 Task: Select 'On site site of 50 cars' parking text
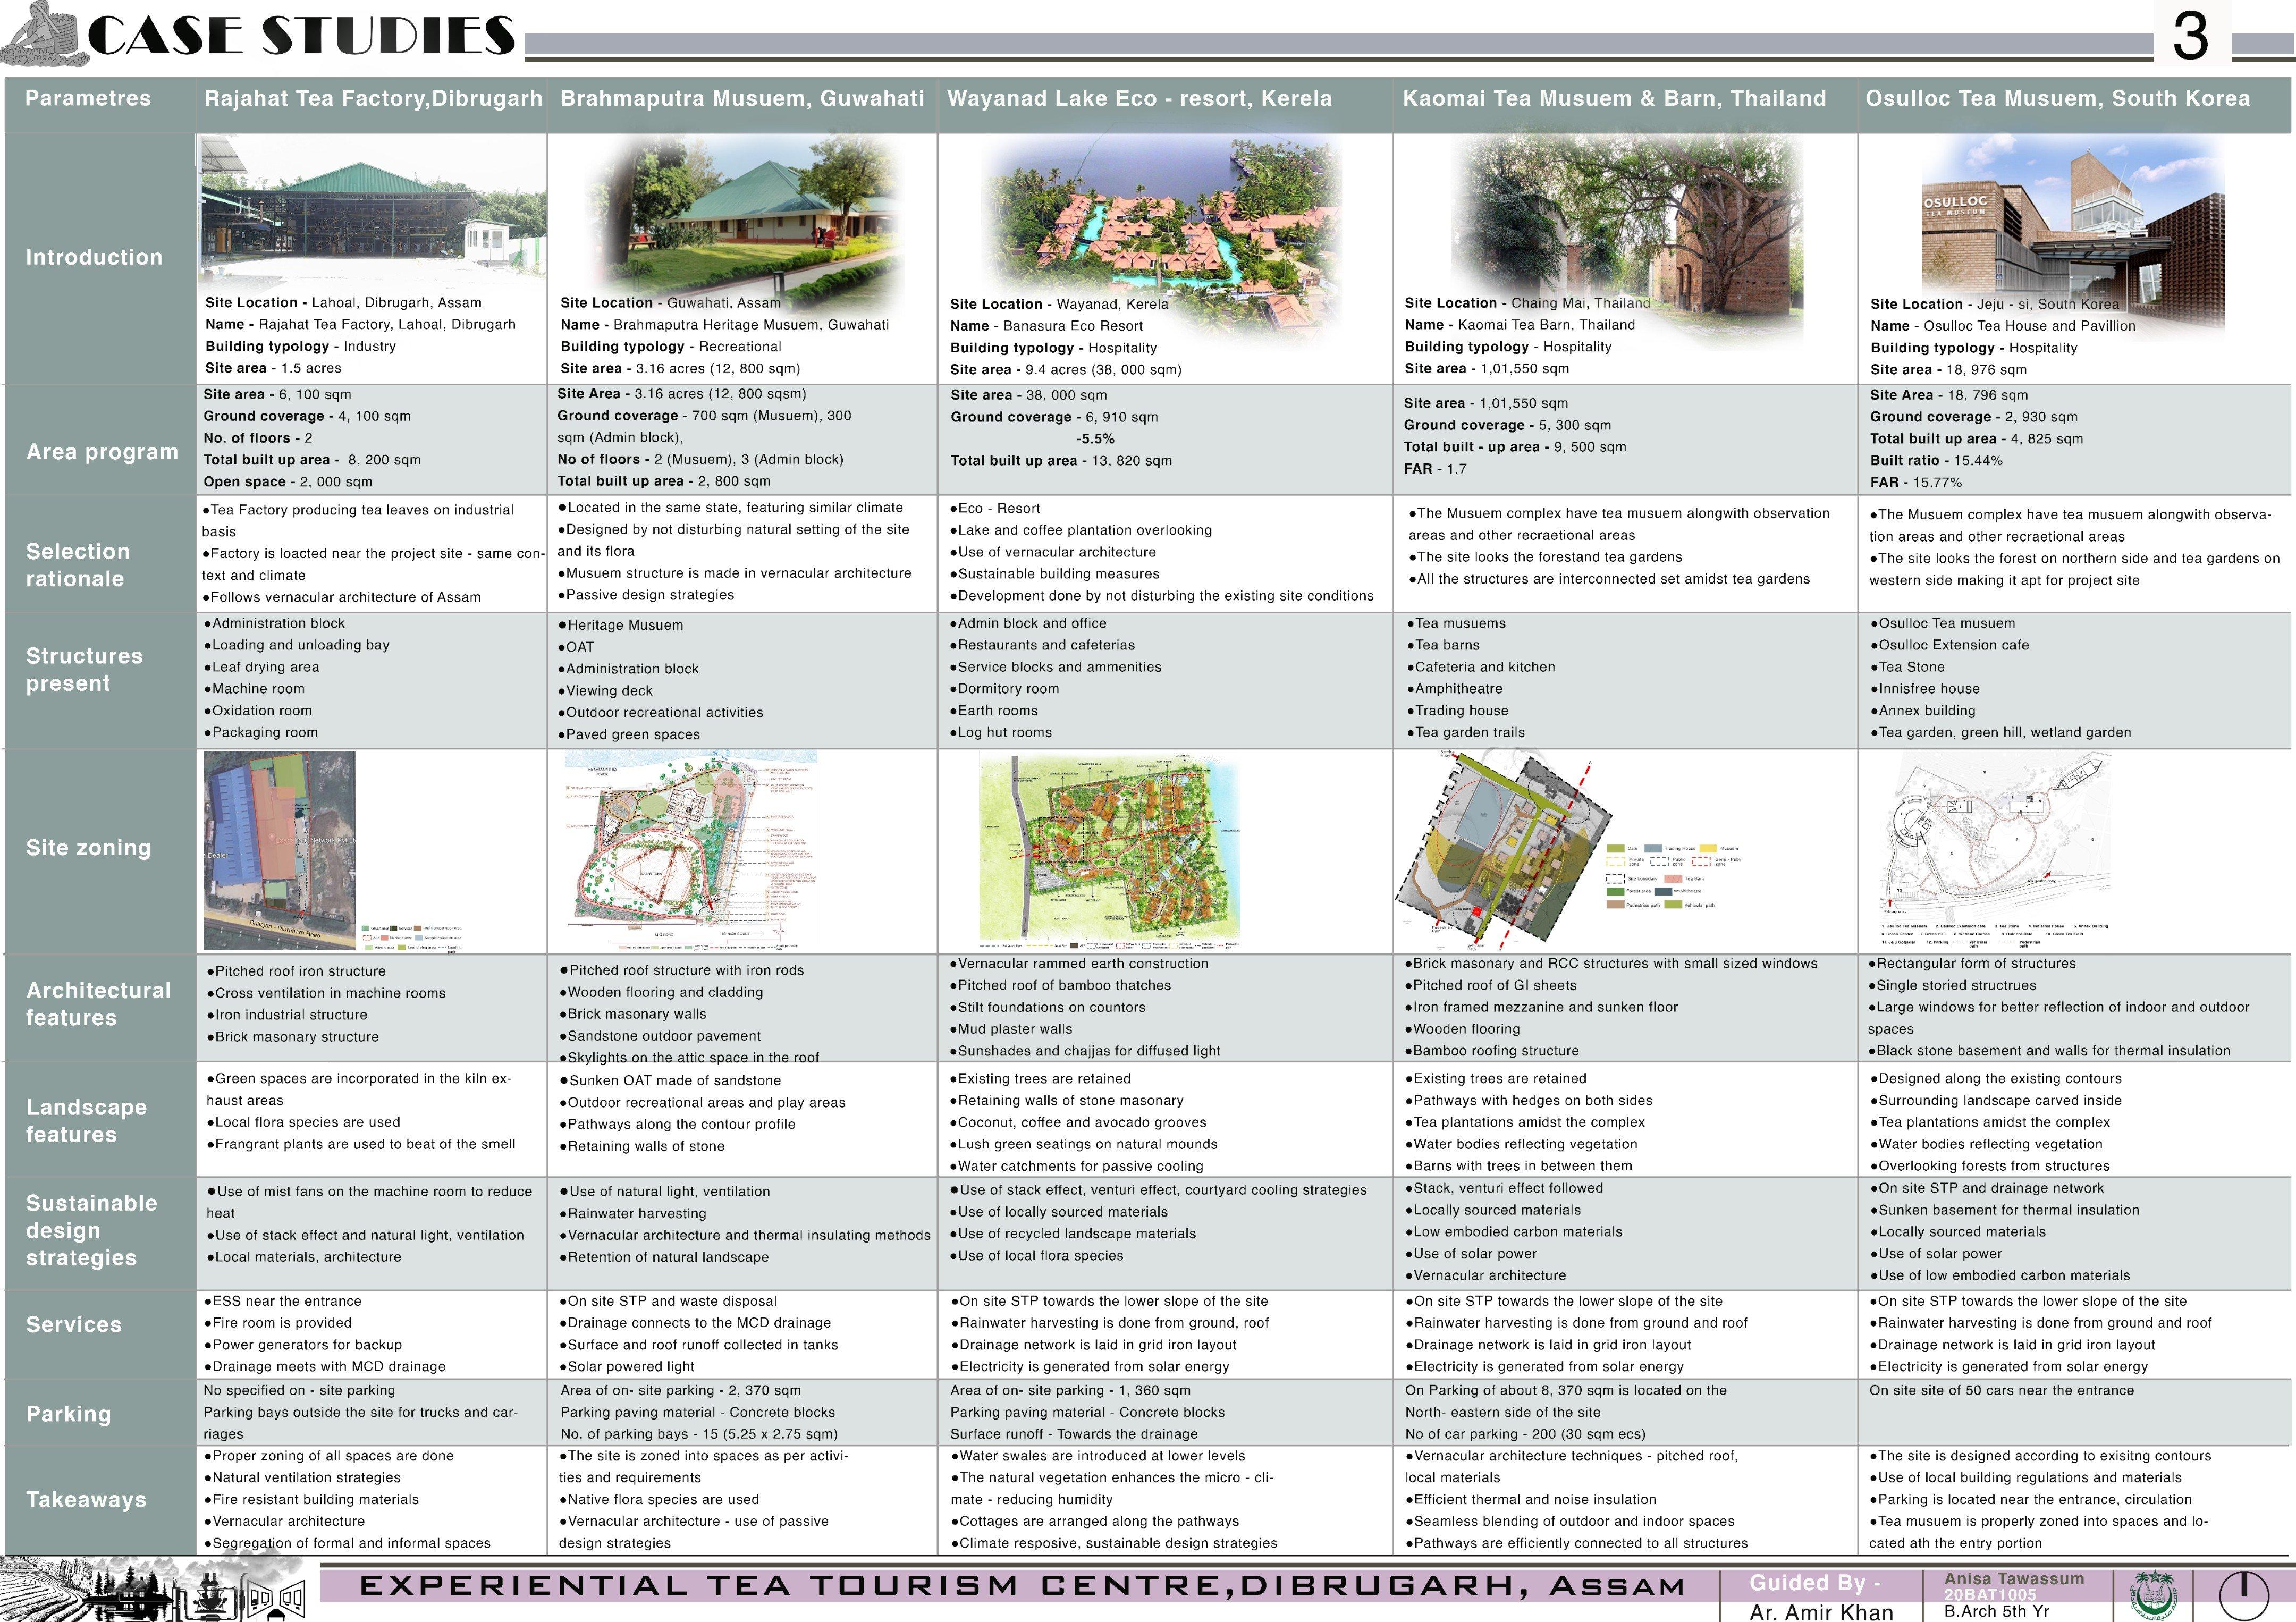(2002, 1390)
